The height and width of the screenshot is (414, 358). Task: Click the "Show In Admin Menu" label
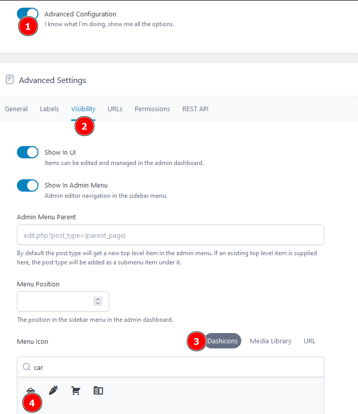point(76,185)
